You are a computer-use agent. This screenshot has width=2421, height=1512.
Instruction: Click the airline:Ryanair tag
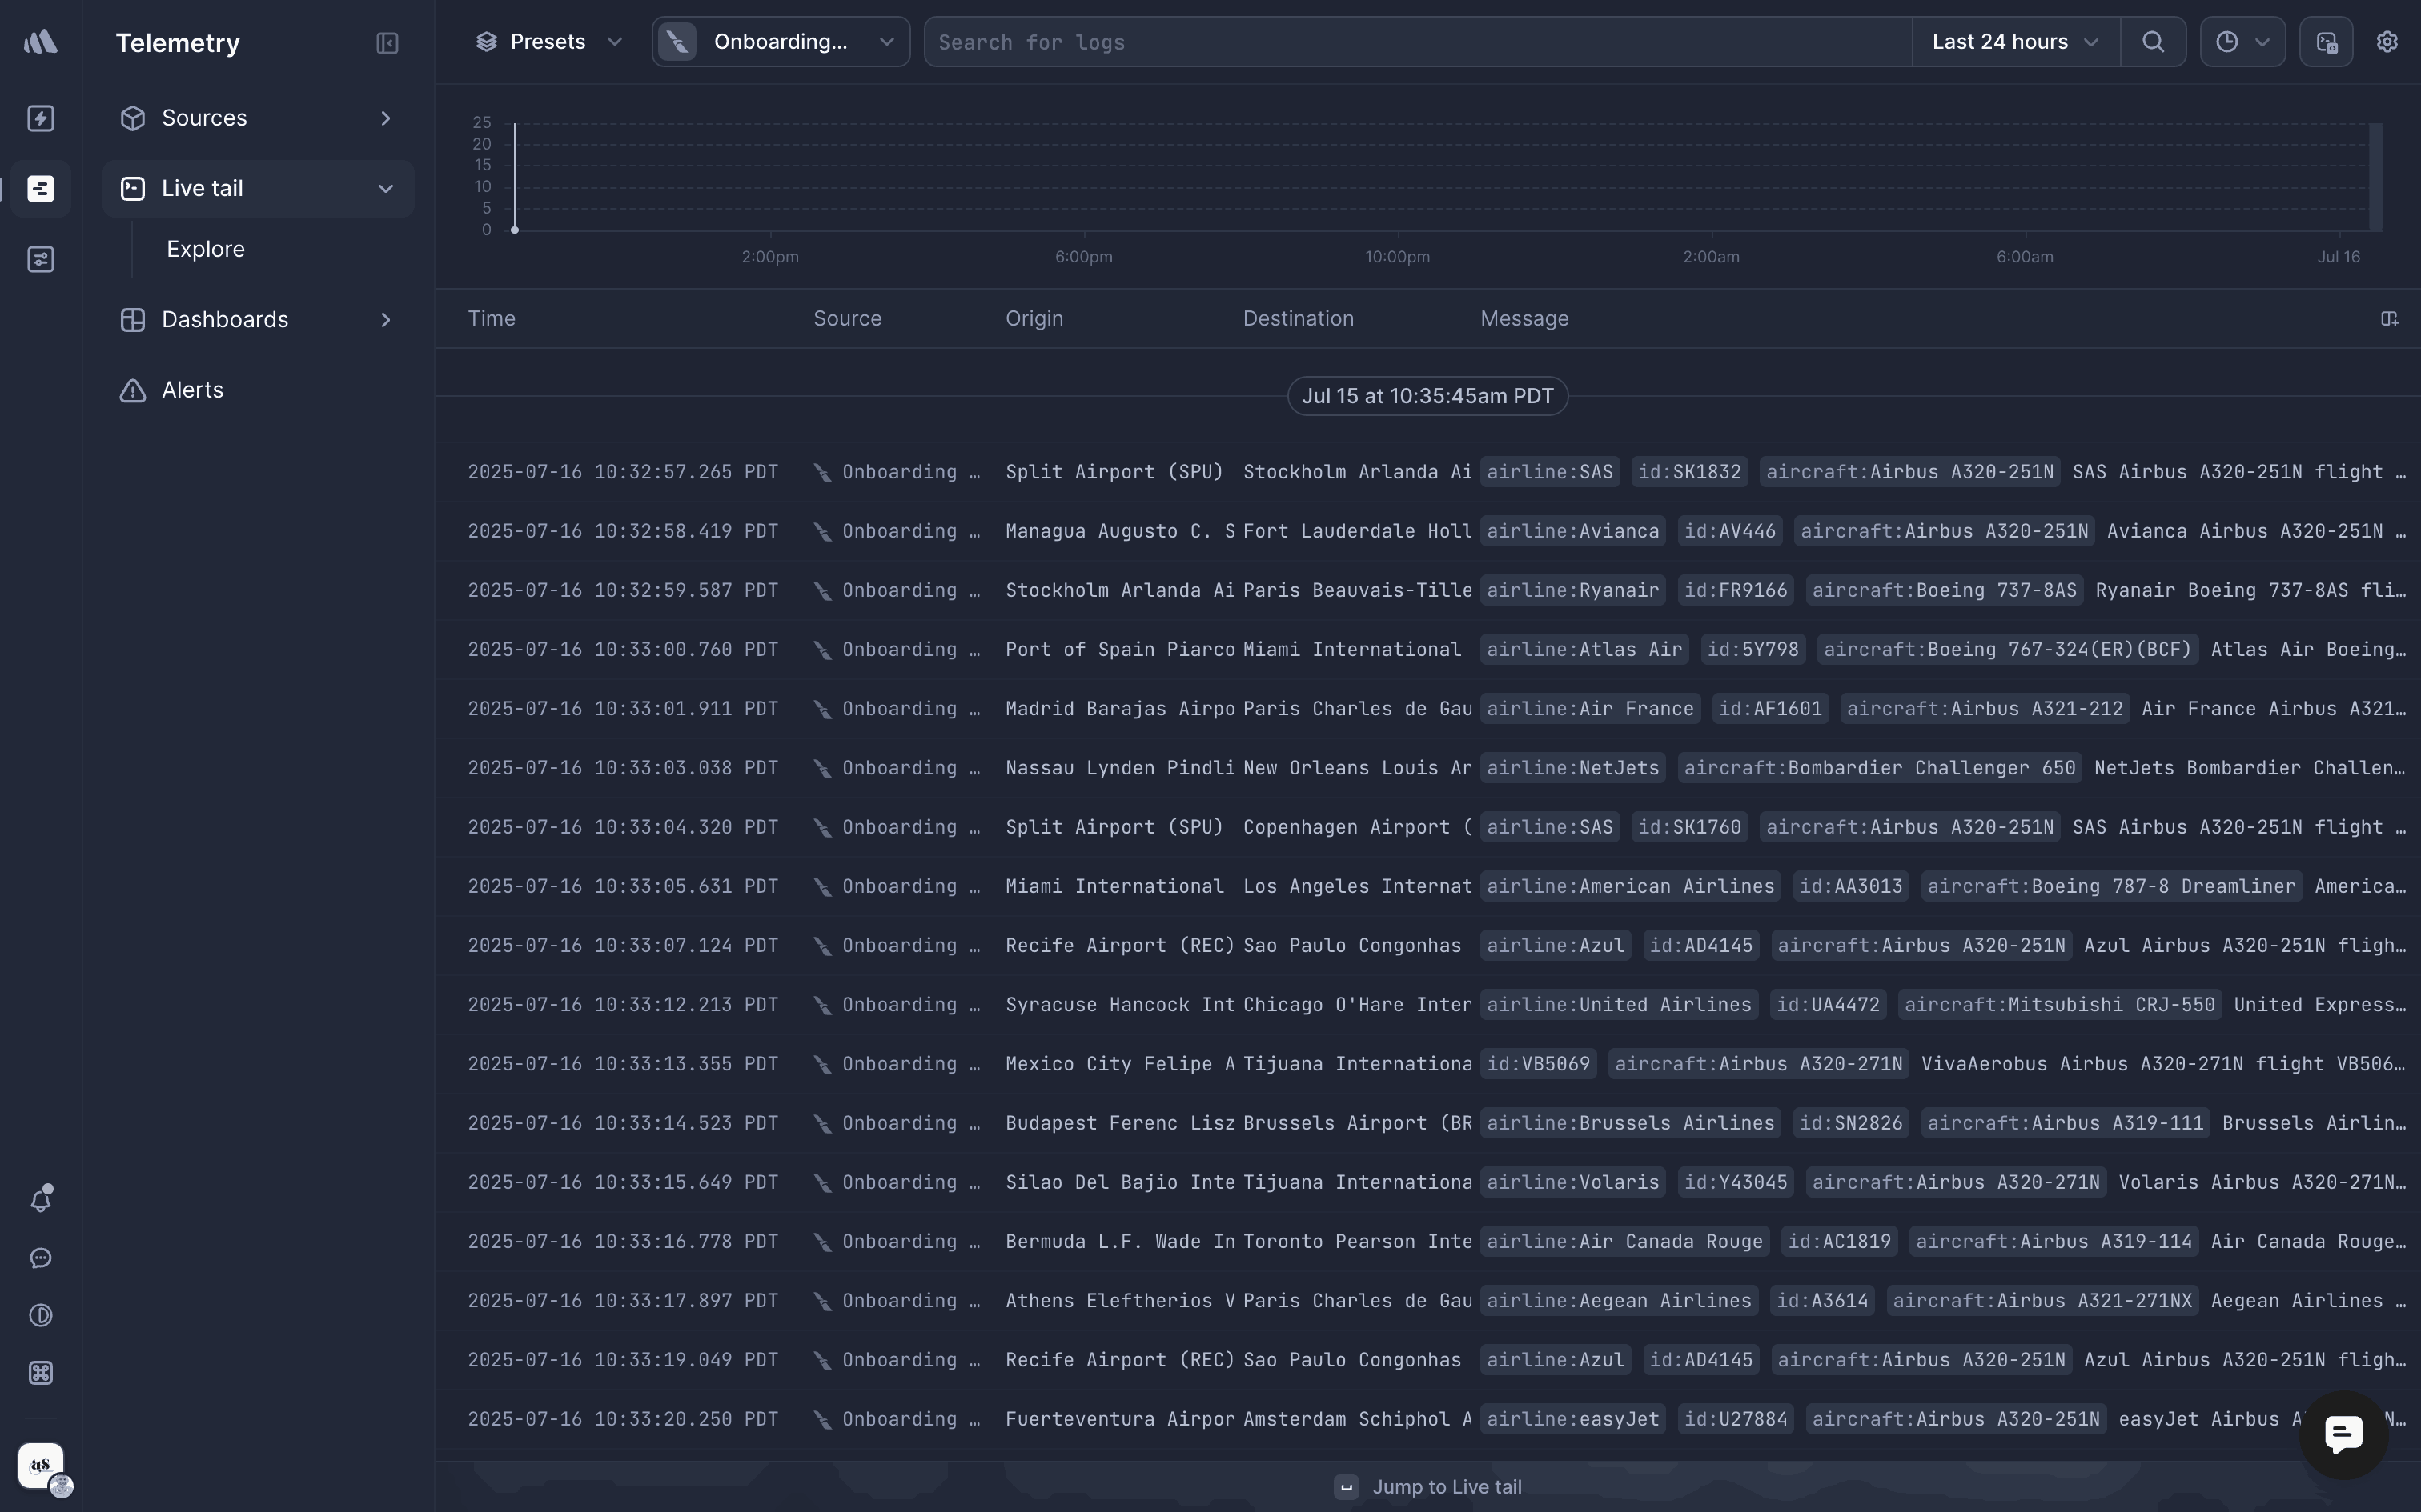(1572, 590)
